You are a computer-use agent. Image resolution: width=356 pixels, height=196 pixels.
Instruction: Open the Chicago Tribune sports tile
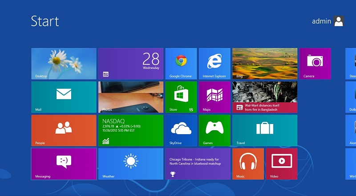tap(198, 164)
